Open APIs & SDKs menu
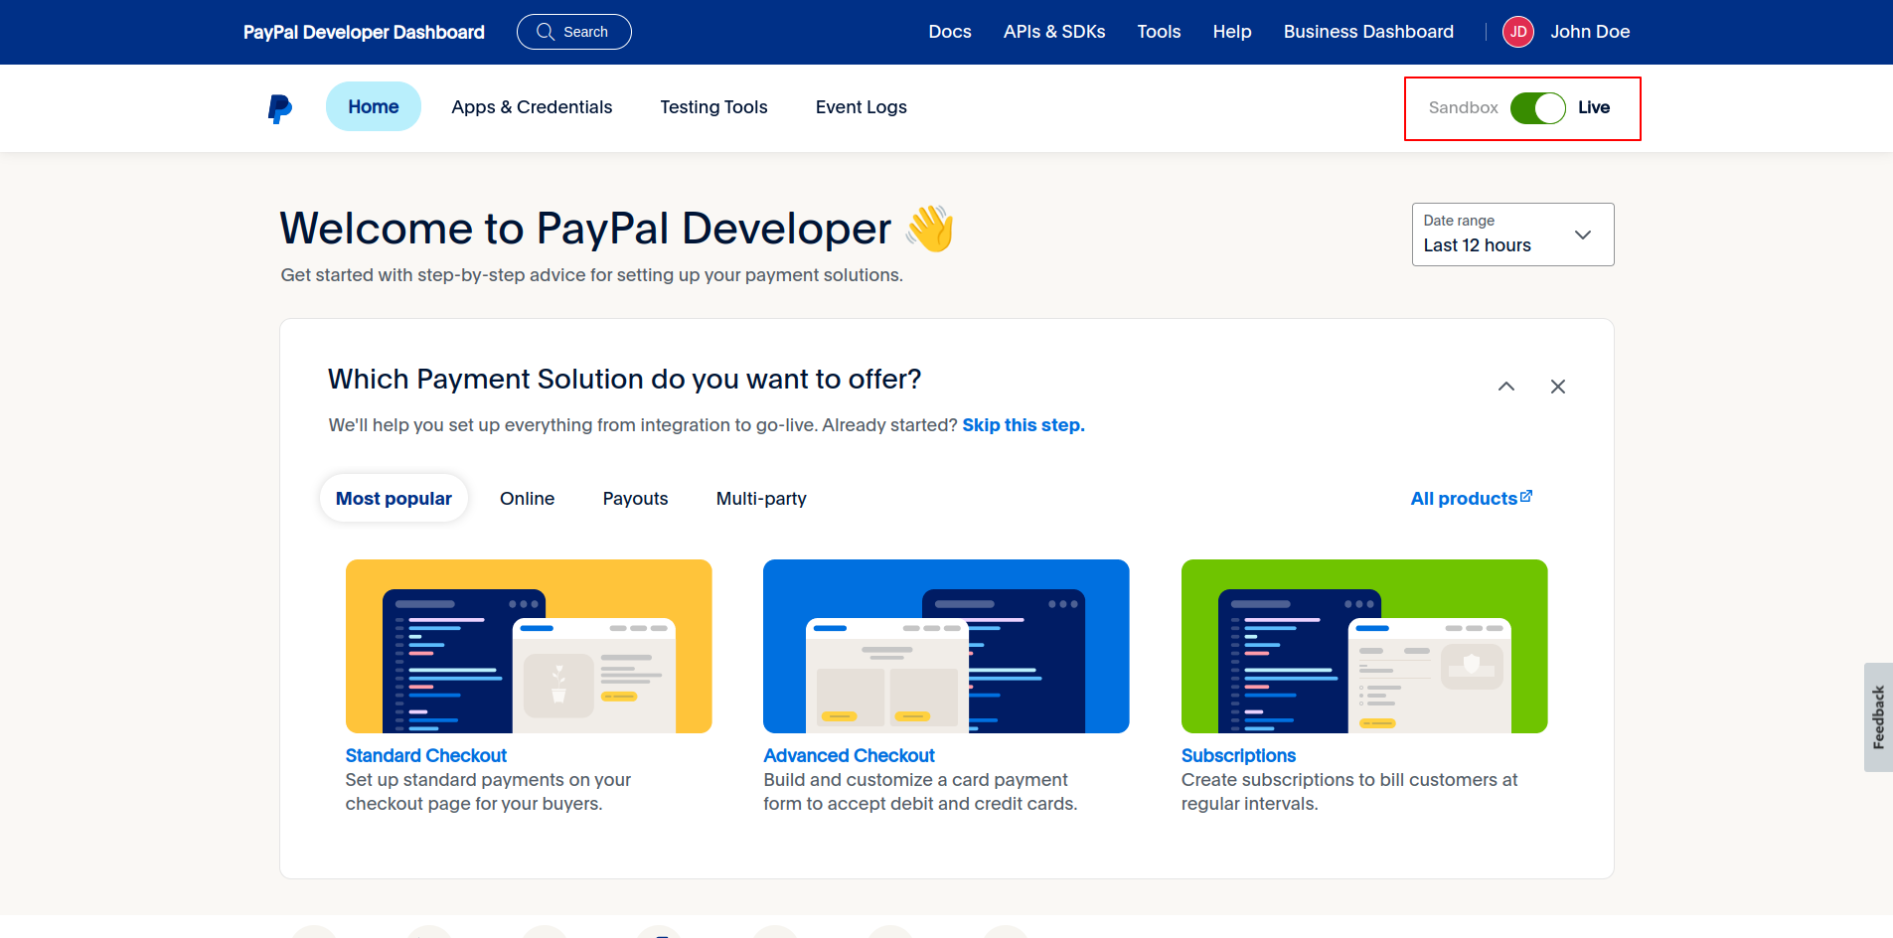Viewport: 1893px width, 938px height. (1053, 32)
